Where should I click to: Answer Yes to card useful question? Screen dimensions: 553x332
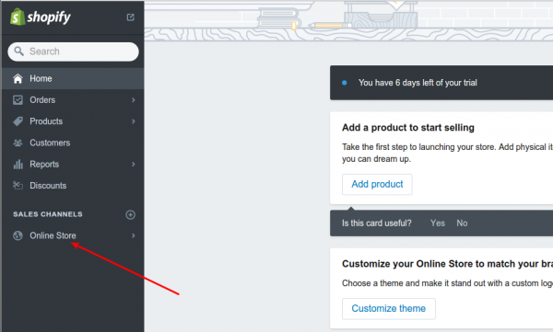438,223
